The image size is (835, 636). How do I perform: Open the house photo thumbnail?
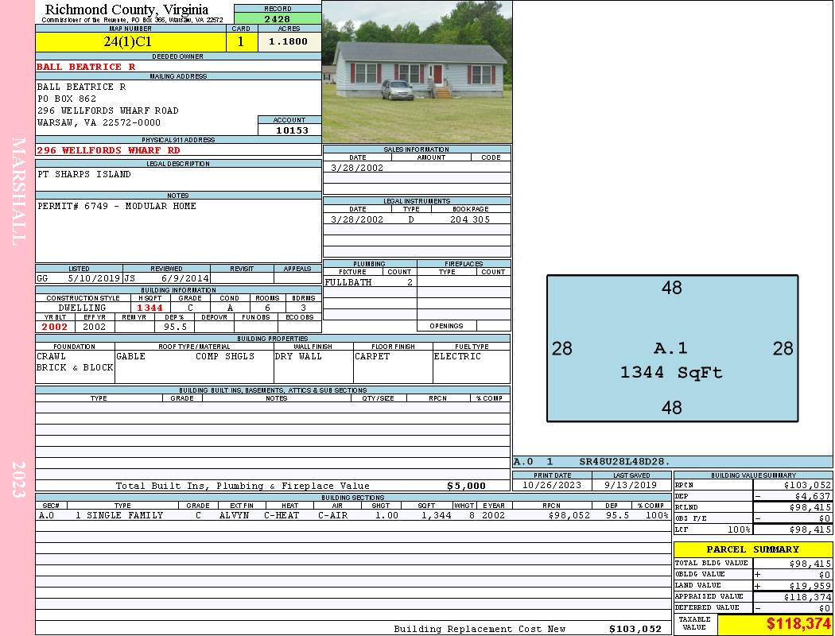[x=417, y=72]
